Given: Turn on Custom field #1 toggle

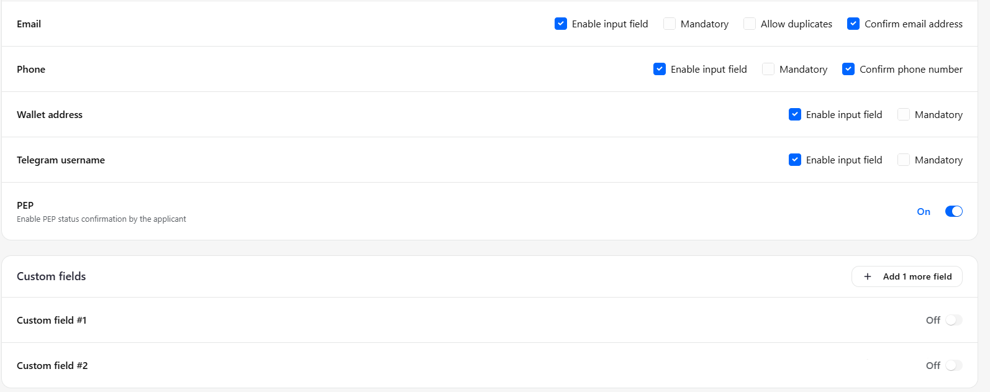Looking at the screenshot, I should point(954,320).
